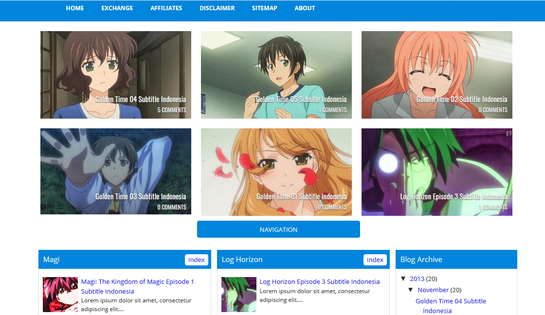The height and width of the screenshot is (315, 545).
Task: Open Magi: The Kingdom of Magic Episode 1 link
Action: click(x=137, y=286)
